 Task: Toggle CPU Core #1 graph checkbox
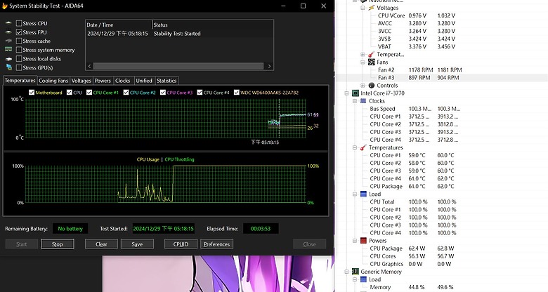(89, 92)
